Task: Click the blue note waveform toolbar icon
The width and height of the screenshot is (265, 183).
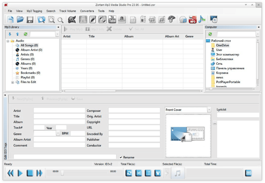Action: pyautogui.click(x=202, y=19)
